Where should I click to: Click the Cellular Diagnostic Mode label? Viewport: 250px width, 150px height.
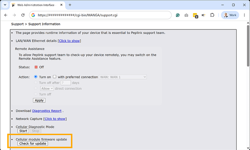(x=35, y=127)
